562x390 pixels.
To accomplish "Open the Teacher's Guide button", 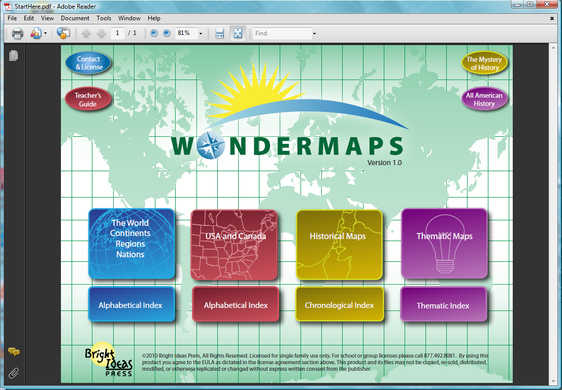I will 88,99.
